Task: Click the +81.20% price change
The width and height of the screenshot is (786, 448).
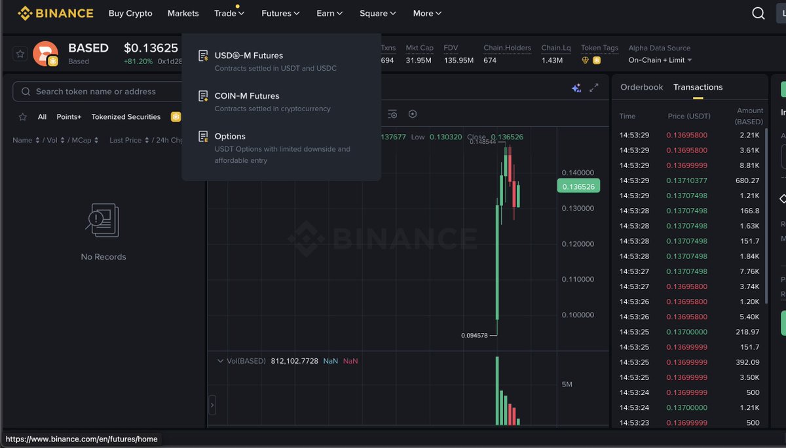Action: 138,61
